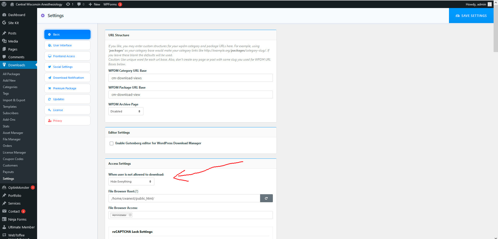Viewport: 498px width, 239px height.
Task: Open the Categories submenu link
Action: tap(10, 87)
